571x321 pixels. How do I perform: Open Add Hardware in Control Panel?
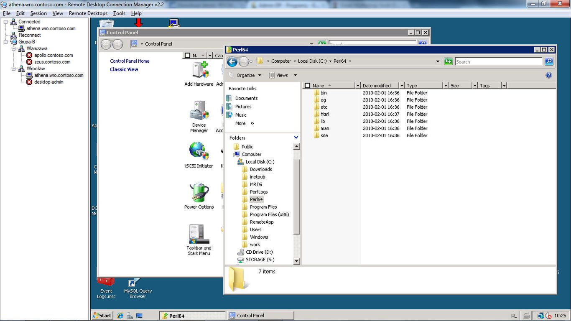pos(199,74)
